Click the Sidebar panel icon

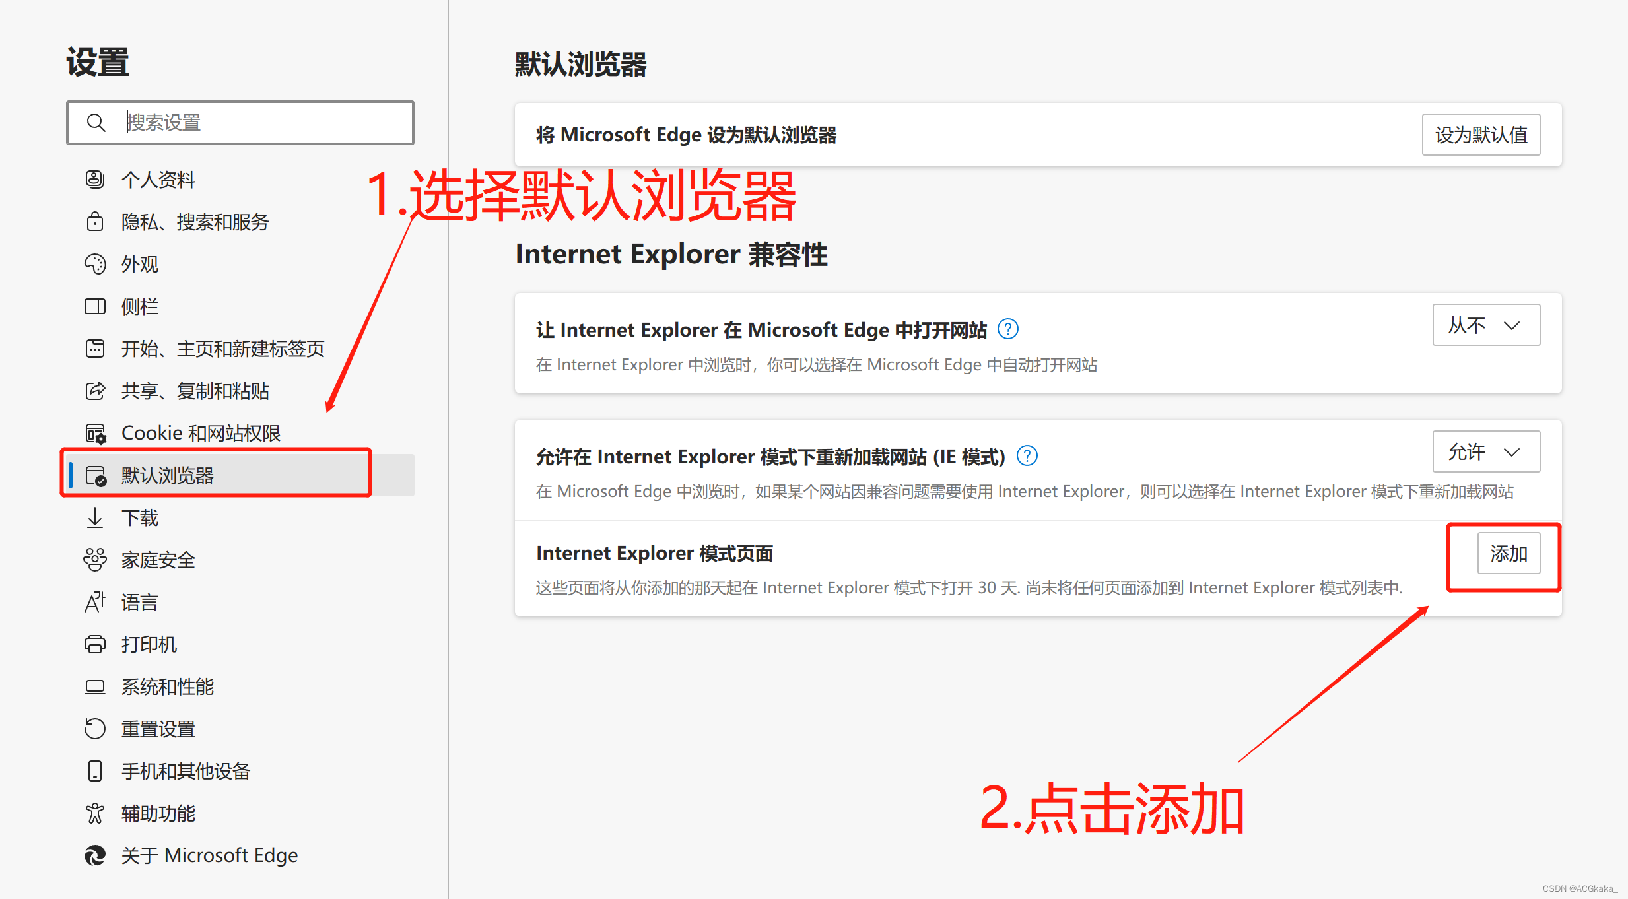(95, 306)
